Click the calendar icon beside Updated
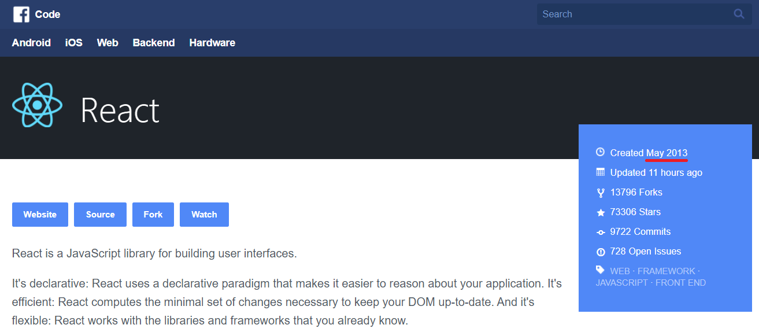Image resolution: width=759 pixels, height=332 pixels. pyautogui.click(x=600, y=172)
